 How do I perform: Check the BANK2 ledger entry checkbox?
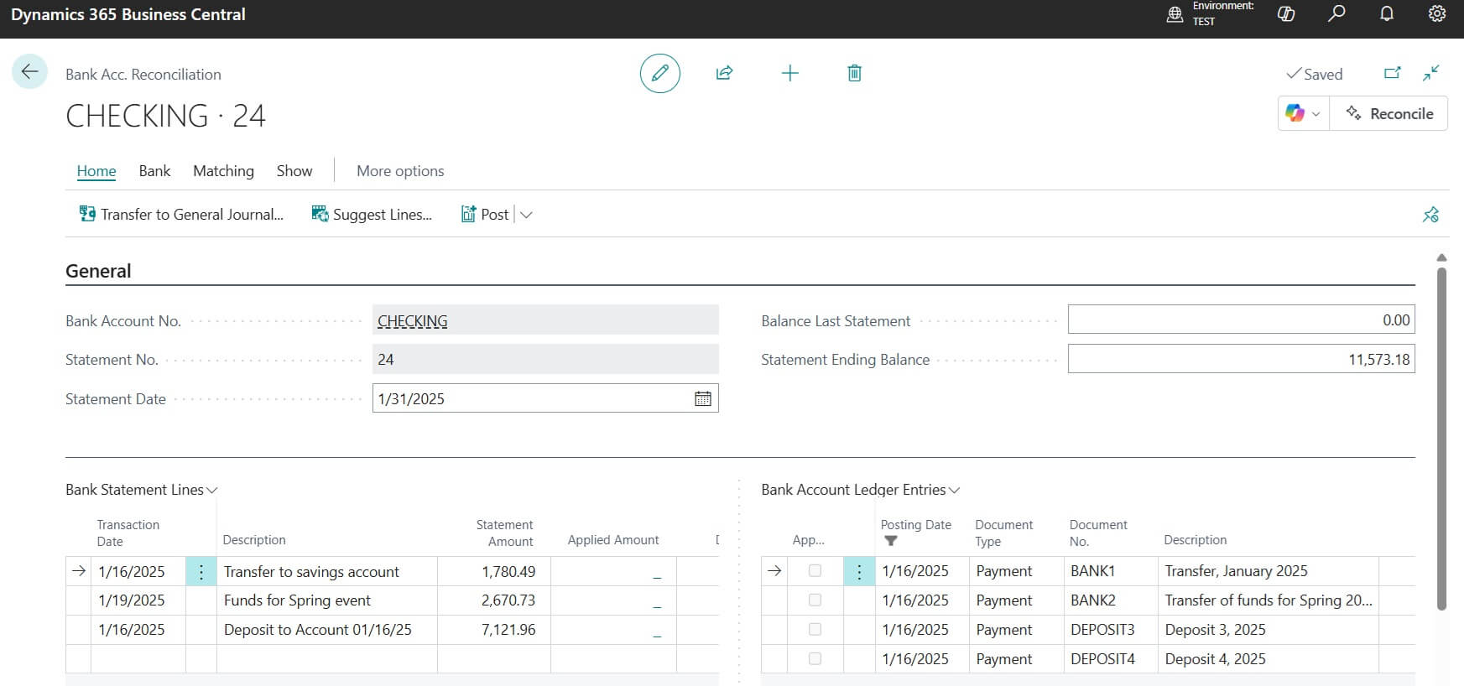pos(815,600)
